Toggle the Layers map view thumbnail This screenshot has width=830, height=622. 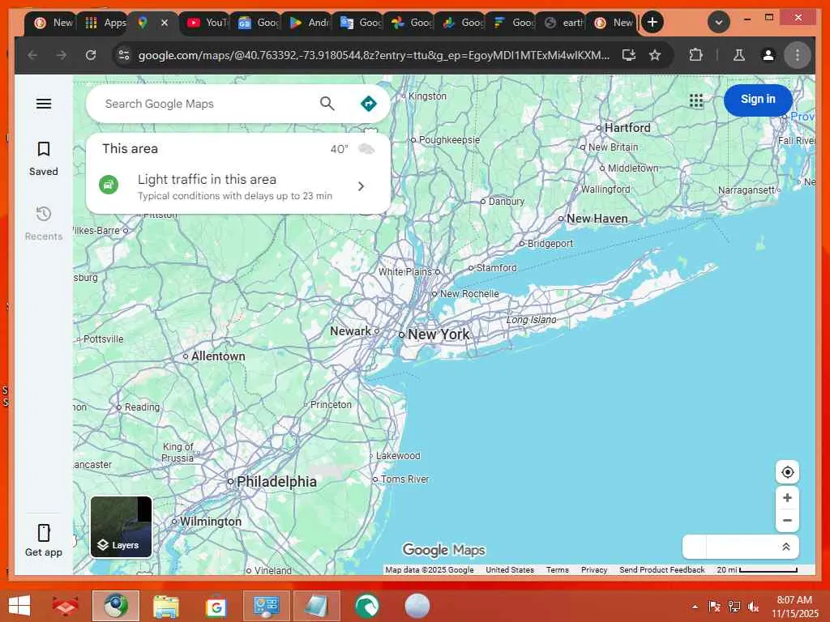[x=122, y=526]
